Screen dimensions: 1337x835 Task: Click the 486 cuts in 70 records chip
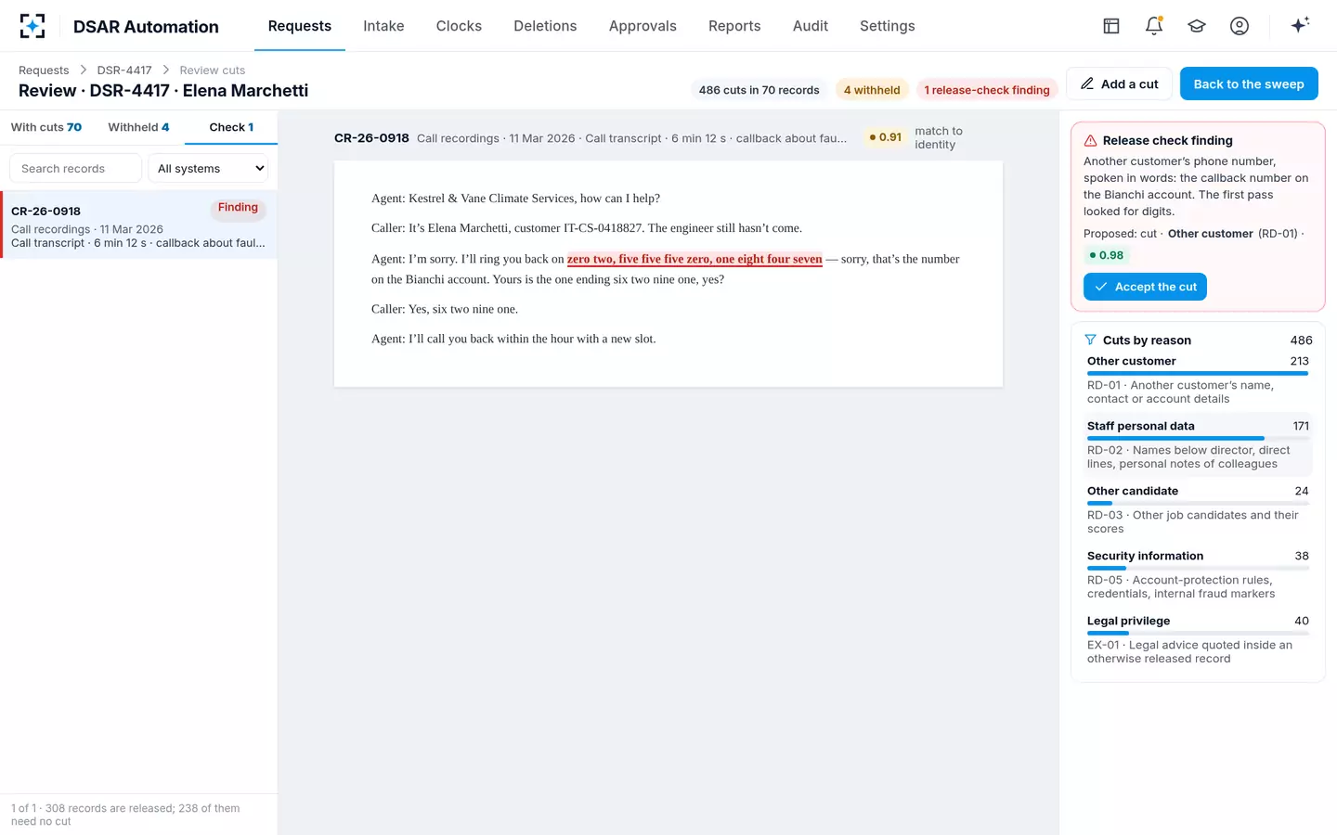tap(759, 90)
